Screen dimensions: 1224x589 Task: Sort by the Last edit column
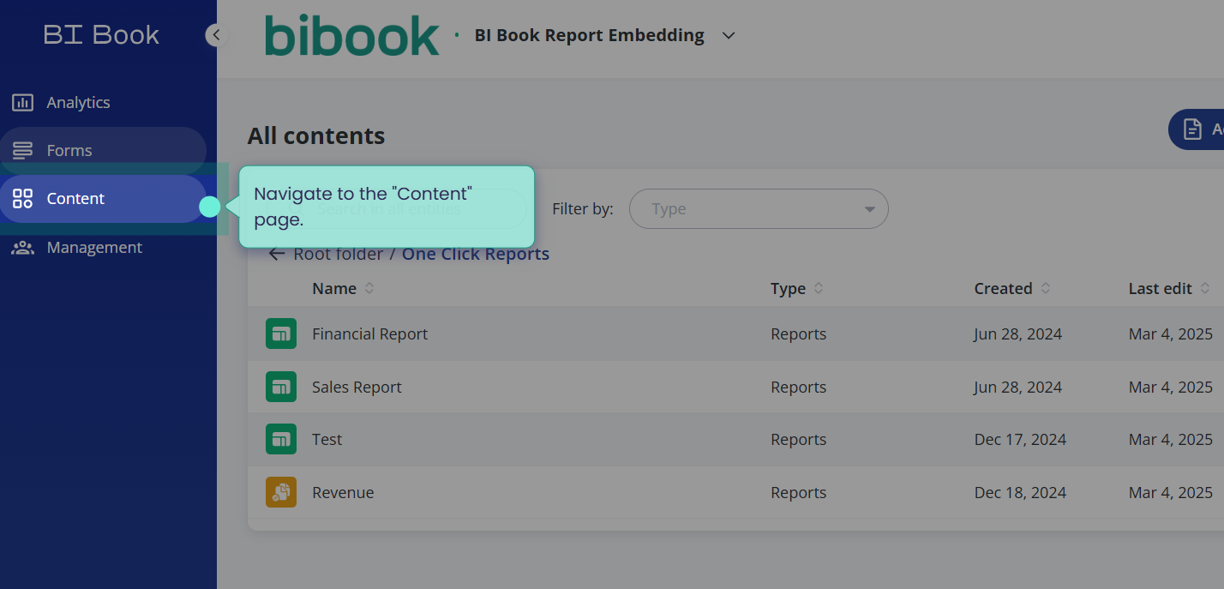pyautogui.click(x=1169, y=288)
